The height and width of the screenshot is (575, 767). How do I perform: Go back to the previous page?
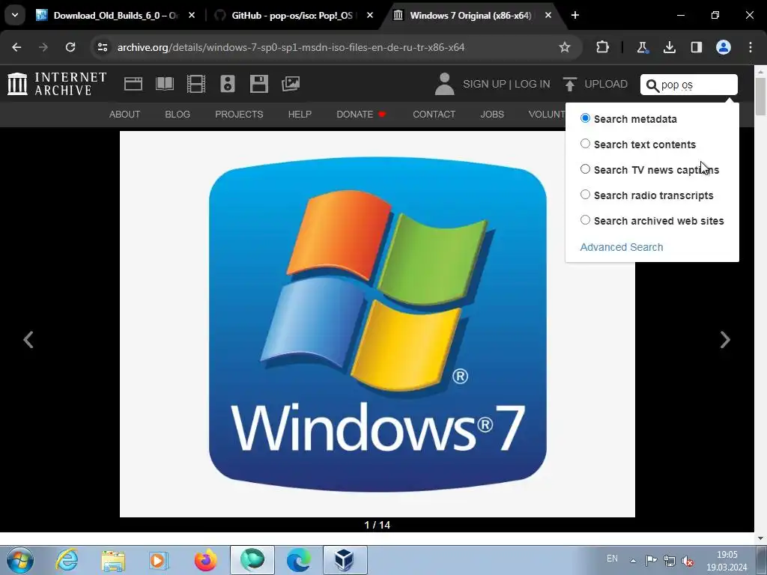coord(16,47)
